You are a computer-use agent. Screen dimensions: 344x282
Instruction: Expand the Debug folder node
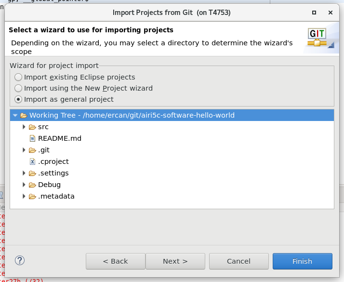[24, 185]
